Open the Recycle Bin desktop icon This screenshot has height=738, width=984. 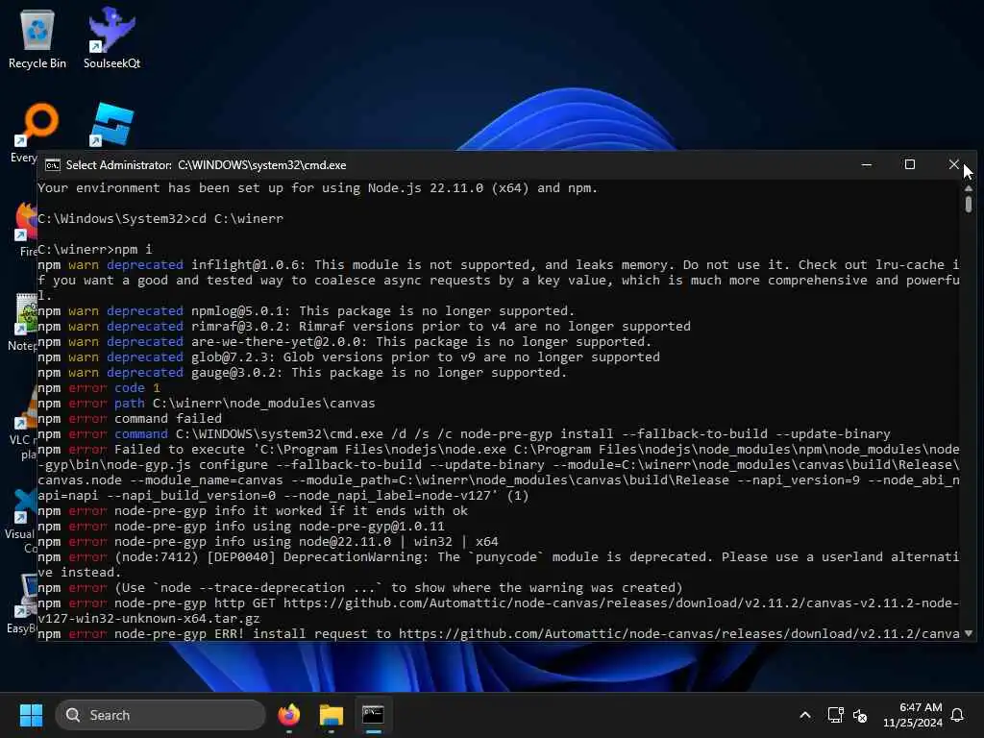click(37, 37)
